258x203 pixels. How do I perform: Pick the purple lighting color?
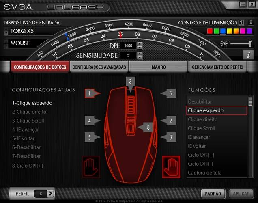(249, 31)
